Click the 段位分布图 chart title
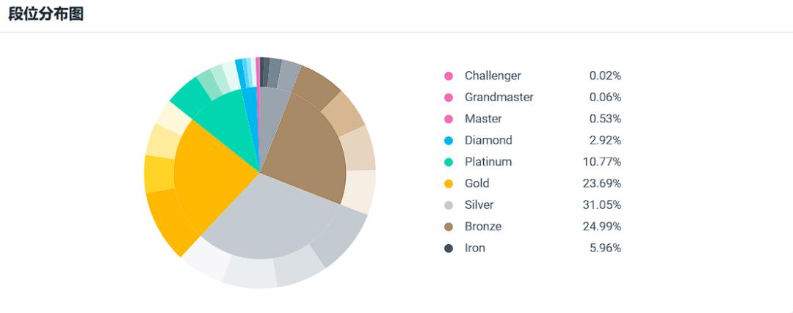This screenshot has height=313, width=793. click(x=46, y=15)
